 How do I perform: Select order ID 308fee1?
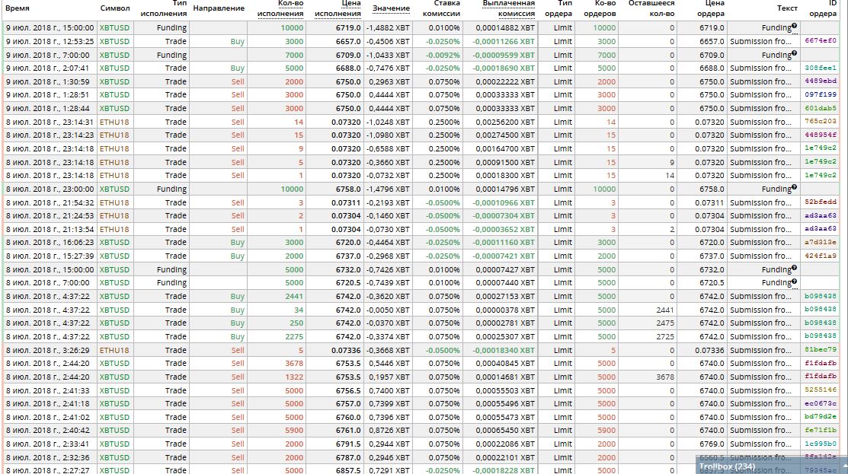821,68
